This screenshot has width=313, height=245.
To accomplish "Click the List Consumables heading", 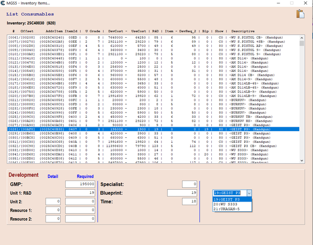I will point(30,14).
